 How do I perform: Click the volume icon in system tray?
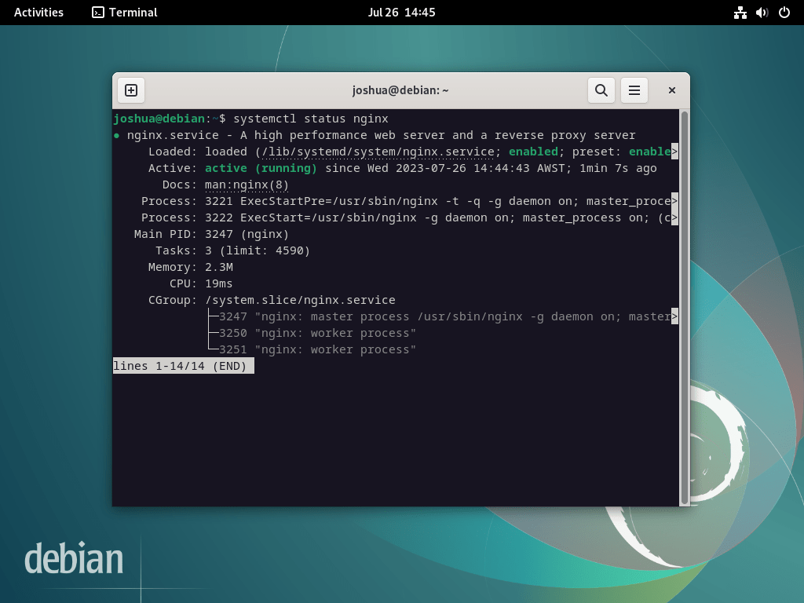coord(761,12)
